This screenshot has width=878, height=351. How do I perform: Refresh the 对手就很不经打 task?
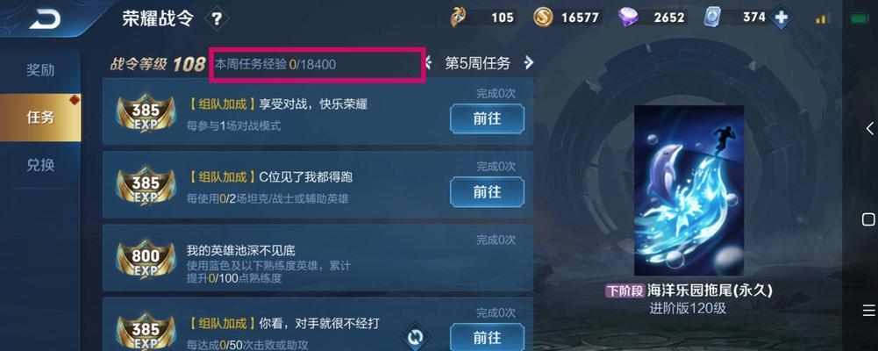coord(415,338)
